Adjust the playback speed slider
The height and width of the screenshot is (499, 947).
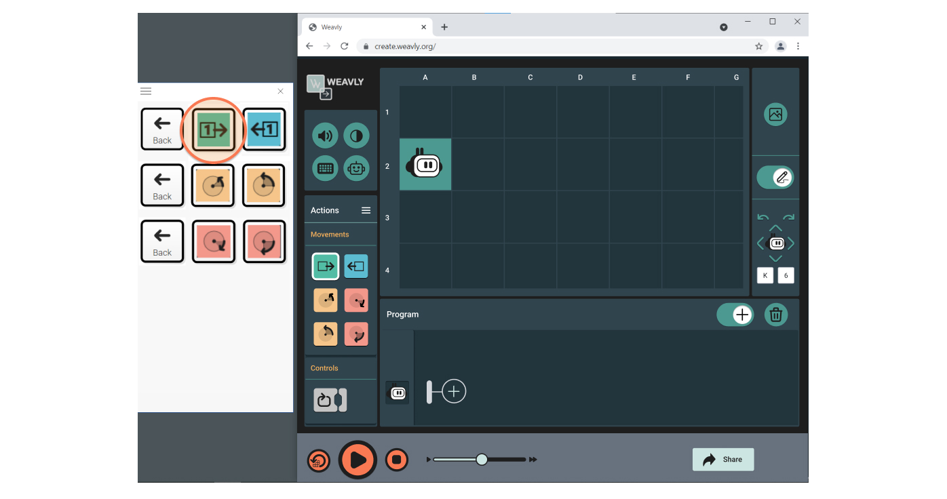point(481,459)
